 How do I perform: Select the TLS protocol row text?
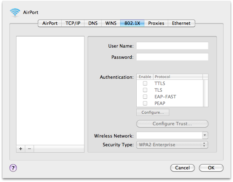coord(158,90)
